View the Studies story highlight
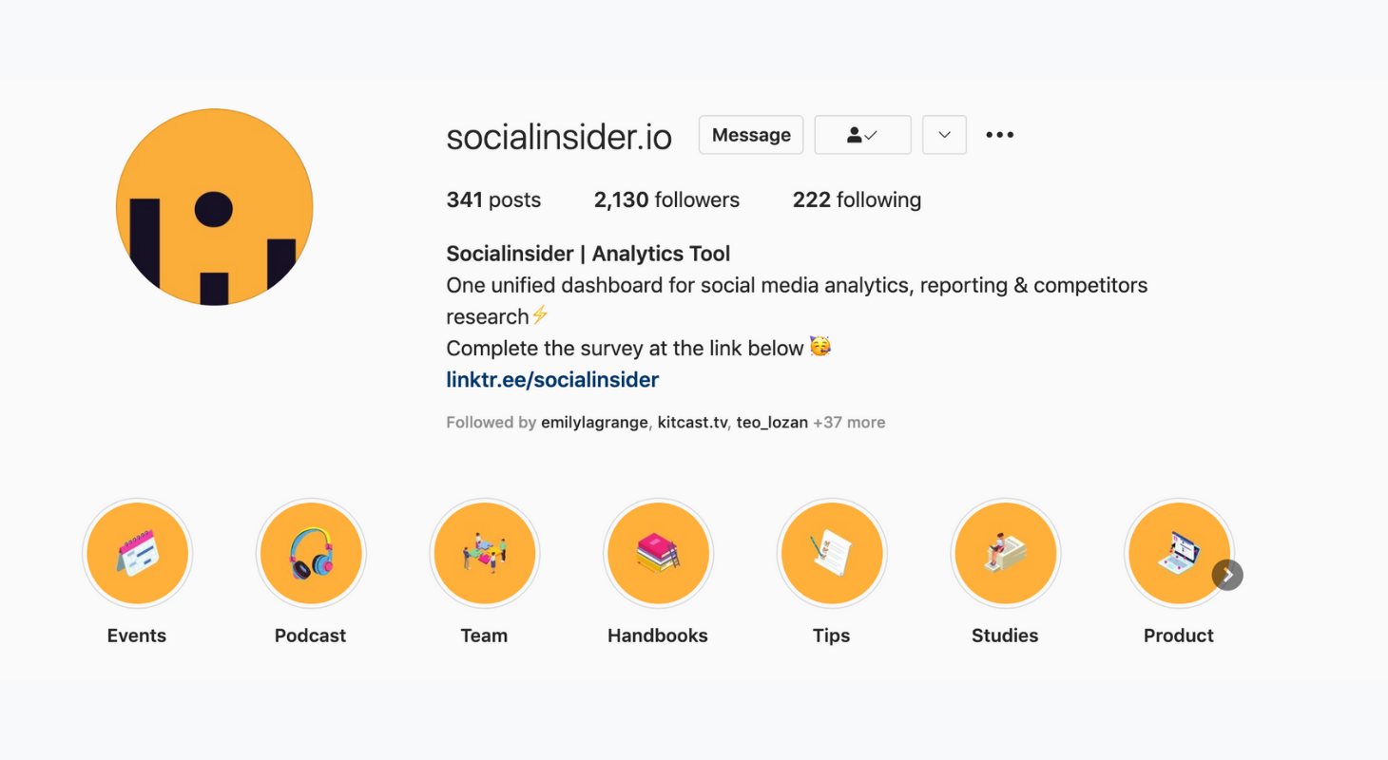This screenshot has height=760, width=1388. coord(1006,554)
